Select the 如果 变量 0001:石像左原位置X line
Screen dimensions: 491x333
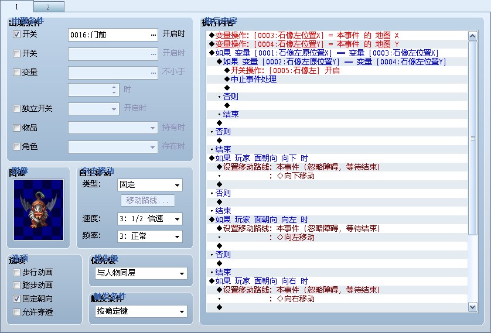click(337, 53)
